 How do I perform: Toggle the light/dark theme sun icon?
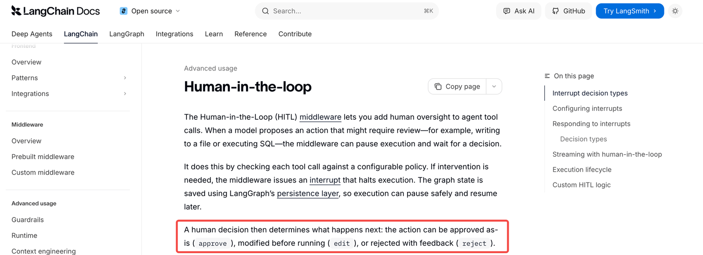pos(675,11)
